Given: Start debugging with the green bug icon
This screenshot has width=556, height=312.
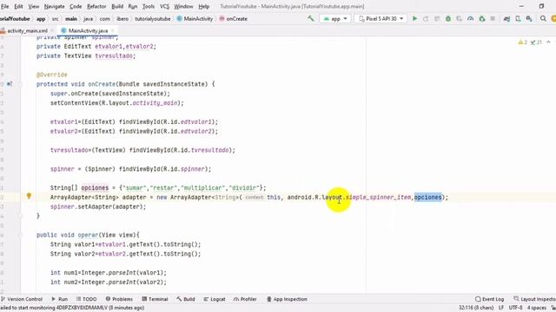Looking at the screenshot, I should pos(448,18).
